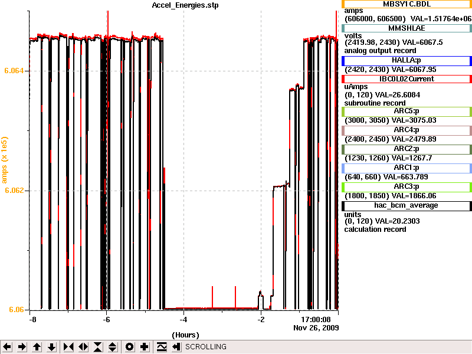Select the hac_bcm_average curve legend
The height and width of the screenshot is (354, 472).
click(x=407, y=205)
